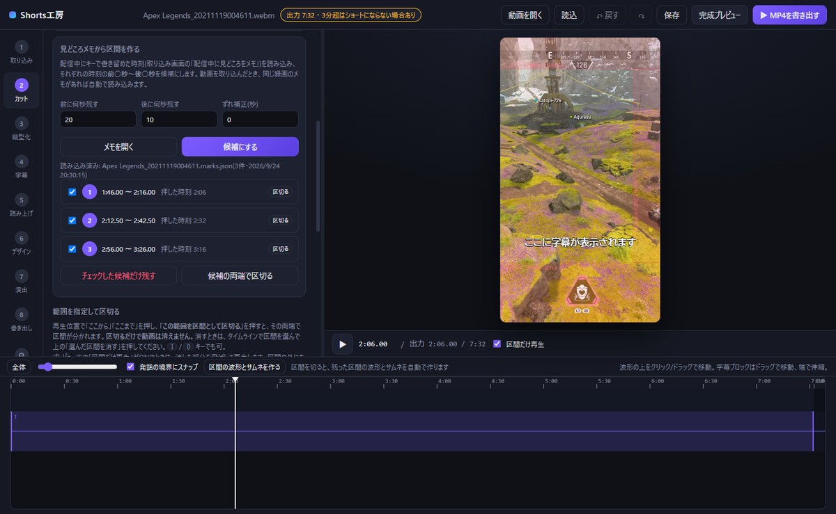Click the 前に何秒残す input field
The width and height of the screenshot is (836, 514).
[98, 120]
